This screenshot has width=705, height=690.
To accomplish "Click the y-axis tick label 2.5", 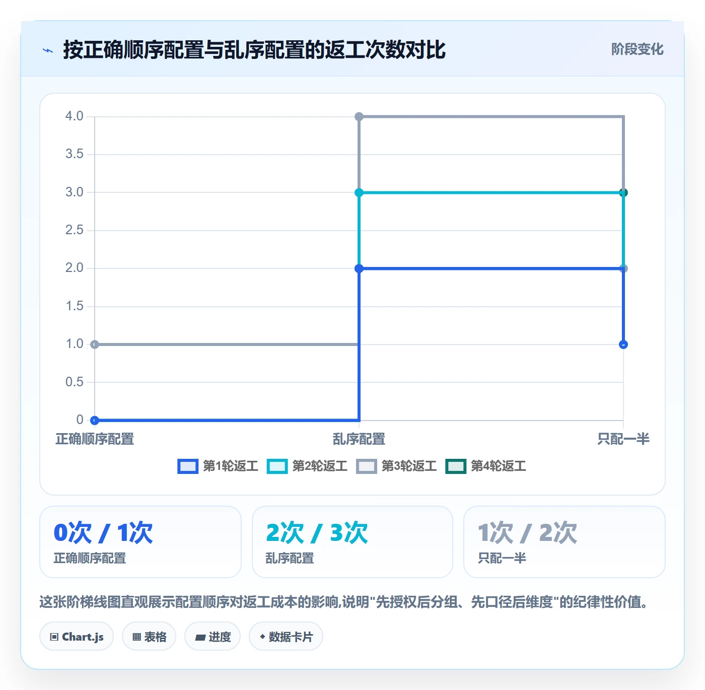I will [75, 230].
